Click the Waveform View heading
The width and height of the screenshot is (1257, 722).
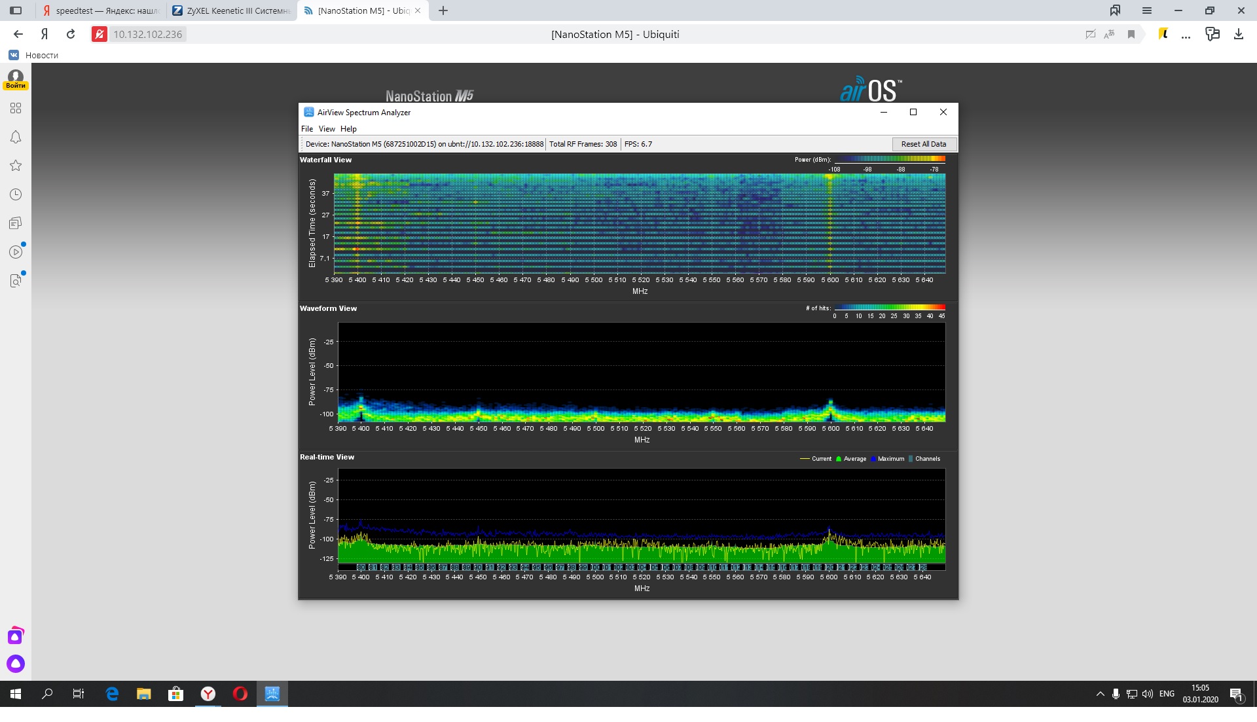click(328, 308)
